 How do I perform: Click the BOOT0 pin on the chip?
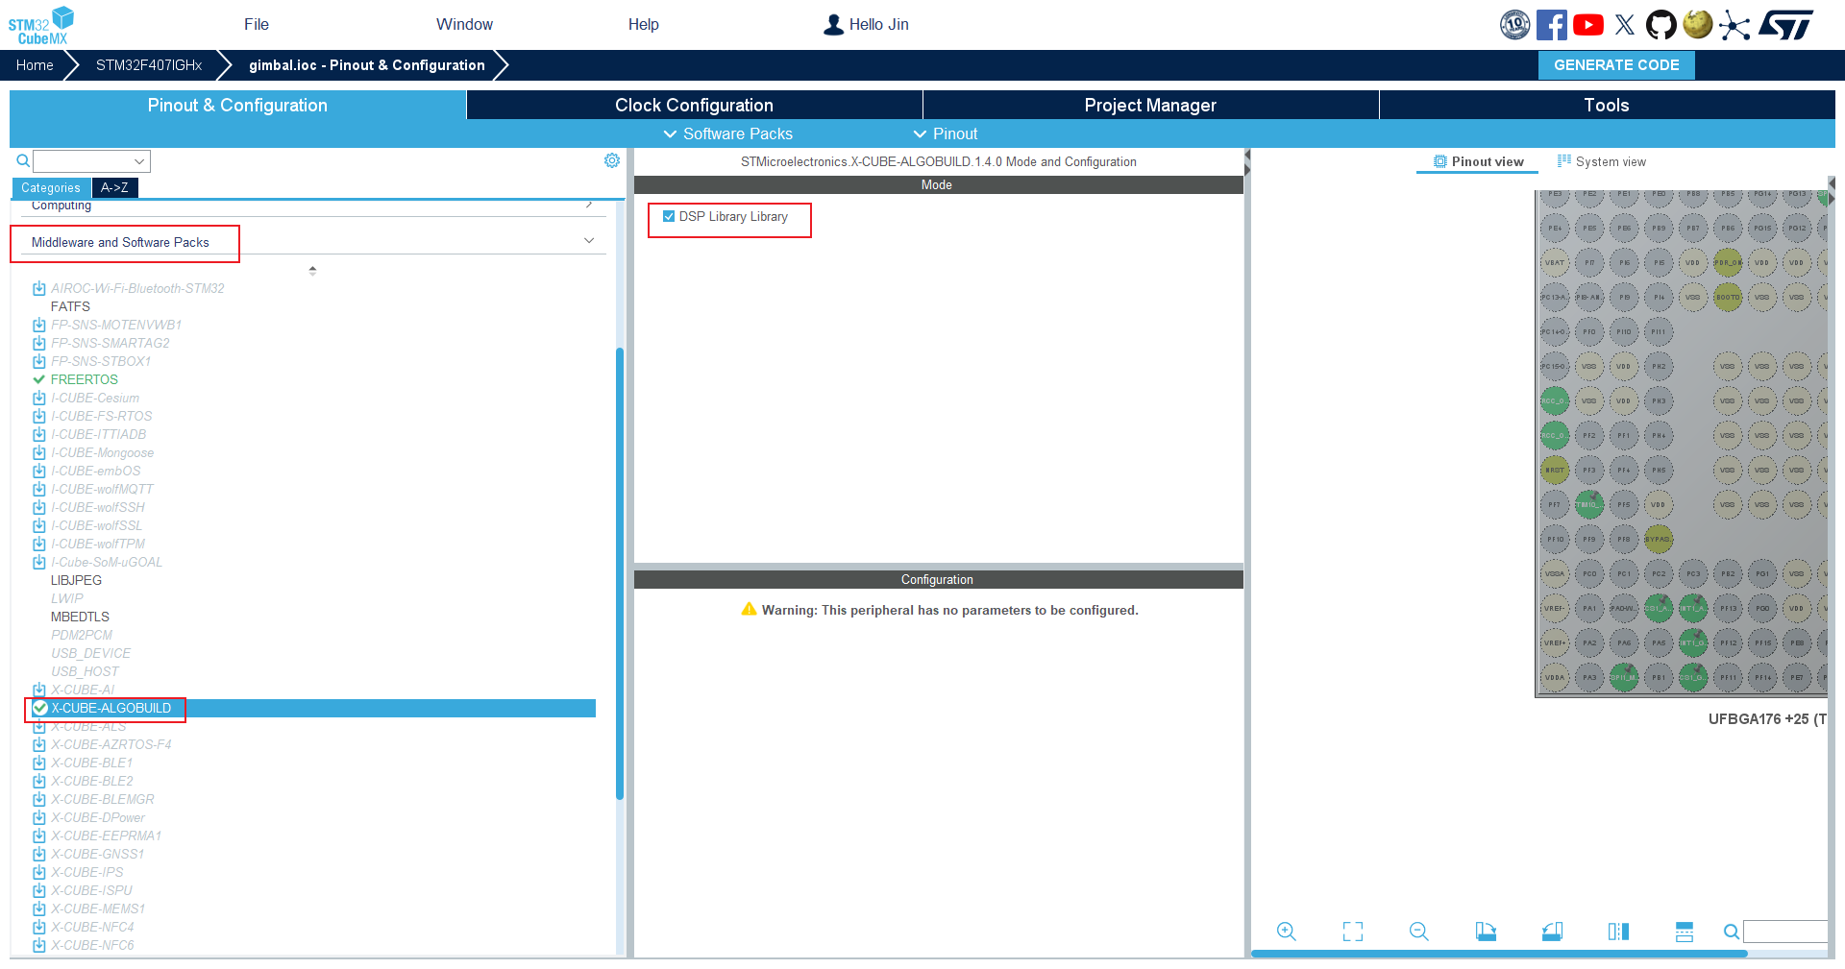(x=1728, y=297)
